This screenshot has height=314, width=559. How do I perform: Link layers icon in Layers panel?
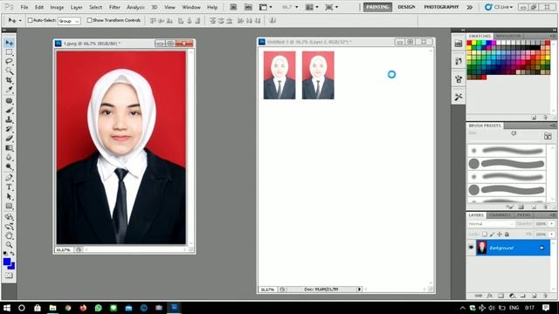(479, 296)
